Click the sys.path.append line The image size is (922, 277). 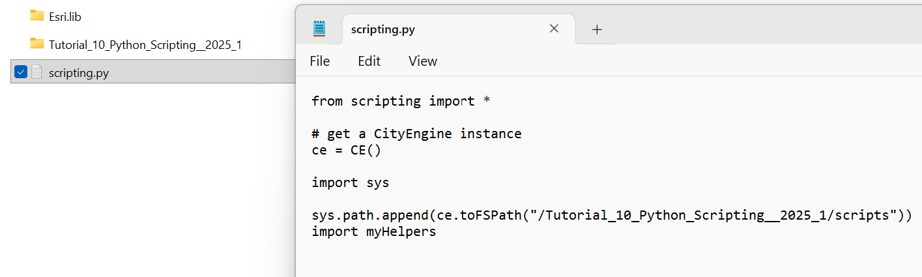pos(612,215)
